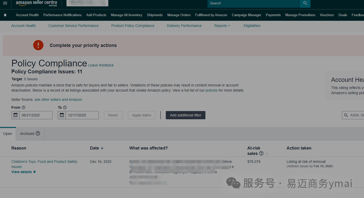Expand the Reports dropdown
This screenshot has width=364, height=198.
[x=222, y=26]
